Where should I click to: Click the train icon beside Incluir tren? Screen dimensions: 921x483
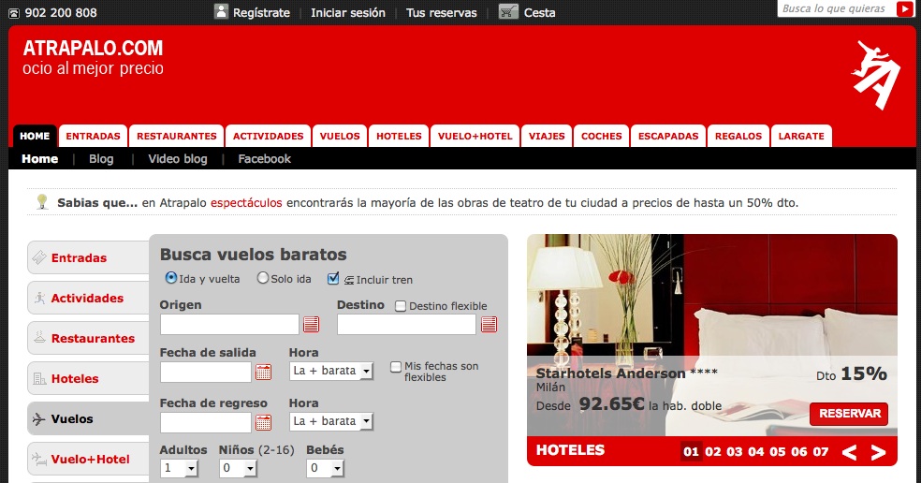349,280
